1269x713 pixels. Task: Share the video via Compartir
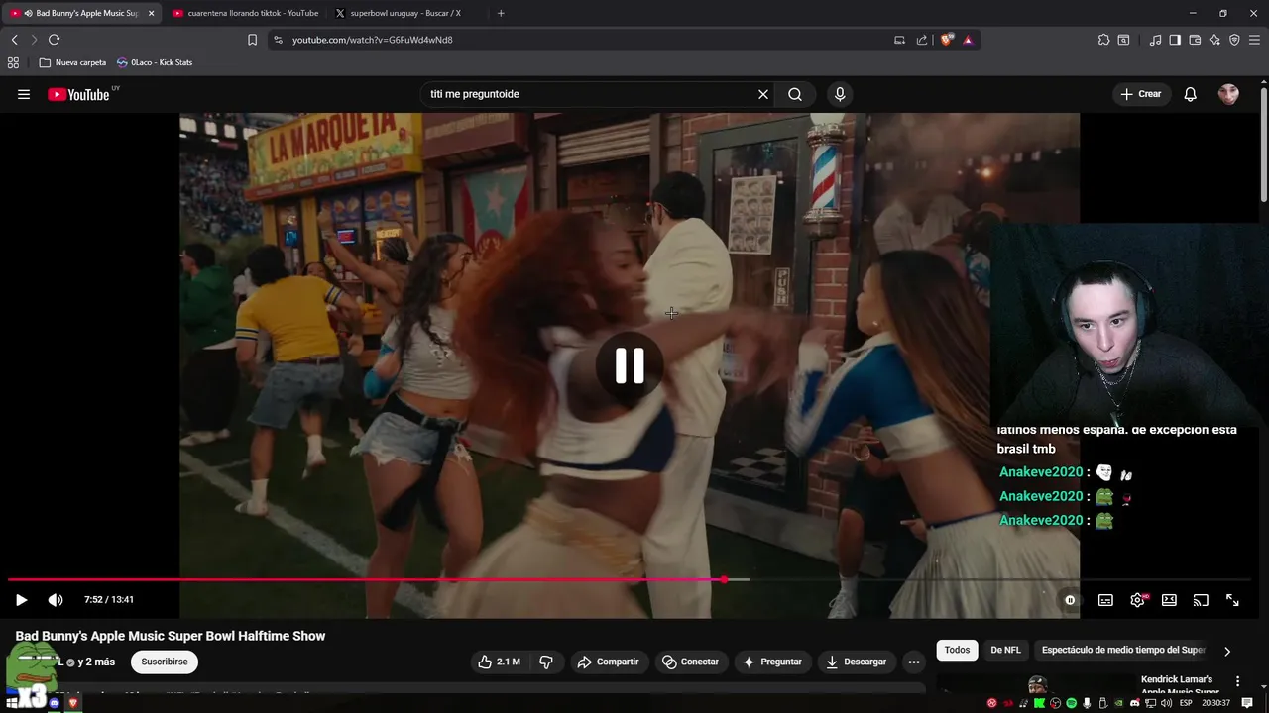[608, 662]
